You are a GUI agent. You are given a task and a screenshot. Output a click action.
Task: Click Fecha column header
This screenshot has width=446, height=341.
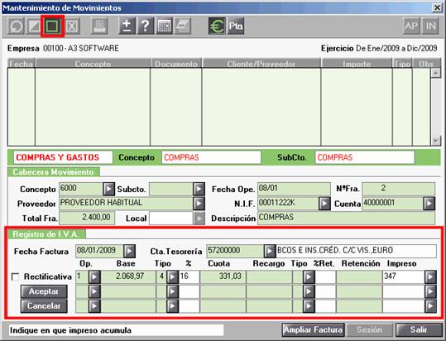pyautogui.click(x=21, y=64)
